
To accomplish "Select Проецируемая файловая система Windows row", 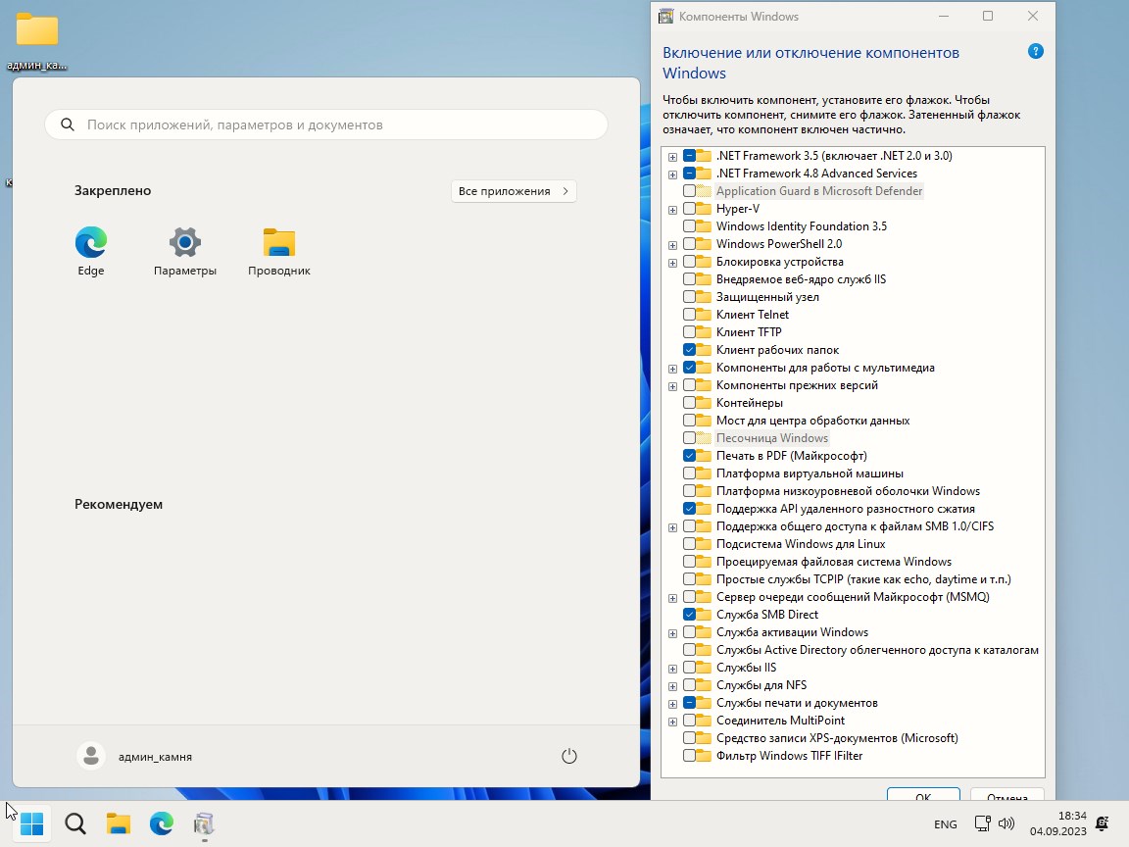I will click(x=834, y=562).
